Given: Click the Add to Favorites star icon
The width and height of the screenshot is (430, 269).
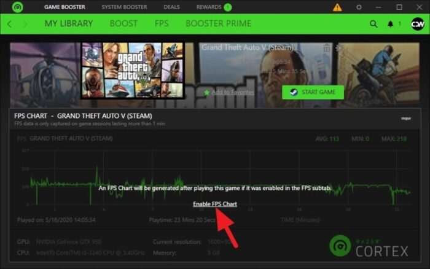Looking at the screenshot, I should pyautogui.click(x=206, y=92).
